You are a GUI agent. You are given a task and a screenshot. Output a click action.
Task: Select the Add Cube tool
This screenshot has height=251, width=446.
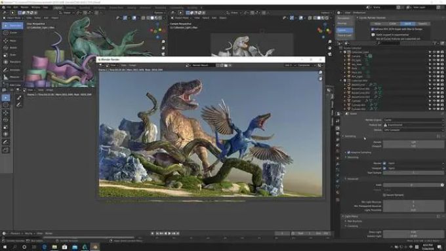tap(12, 85)
